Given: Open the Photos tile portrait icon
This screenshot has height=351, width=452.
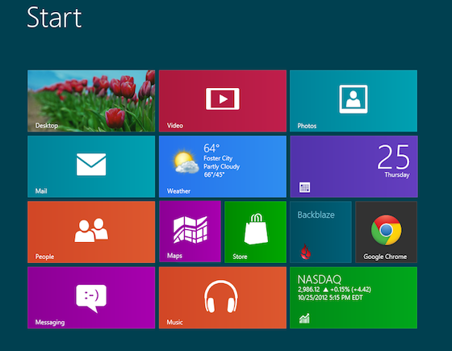Looking at the screenshot, I should 354,98.
